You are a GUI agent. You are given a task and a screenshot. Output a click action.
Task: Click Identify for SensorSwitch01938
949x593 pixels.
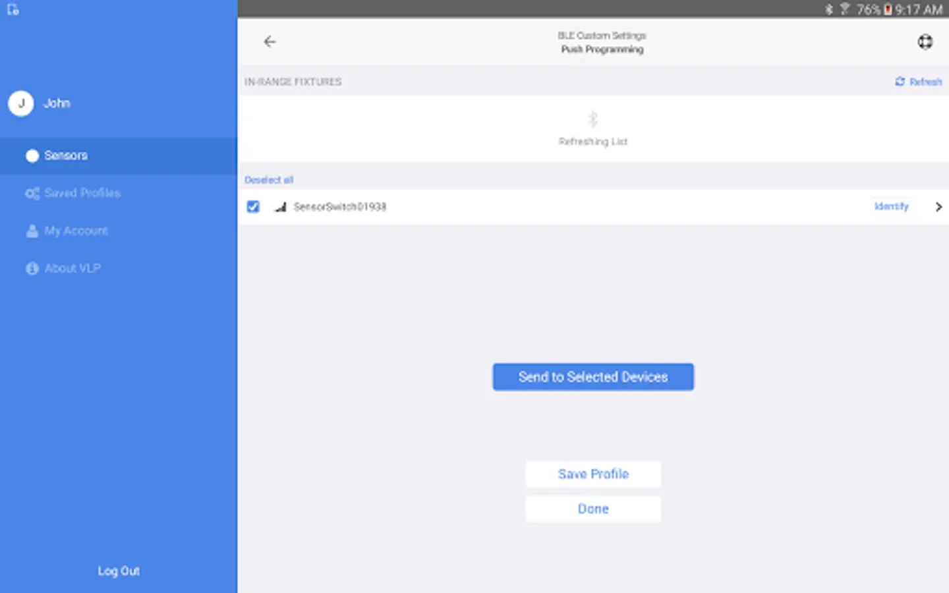(892, 206)
